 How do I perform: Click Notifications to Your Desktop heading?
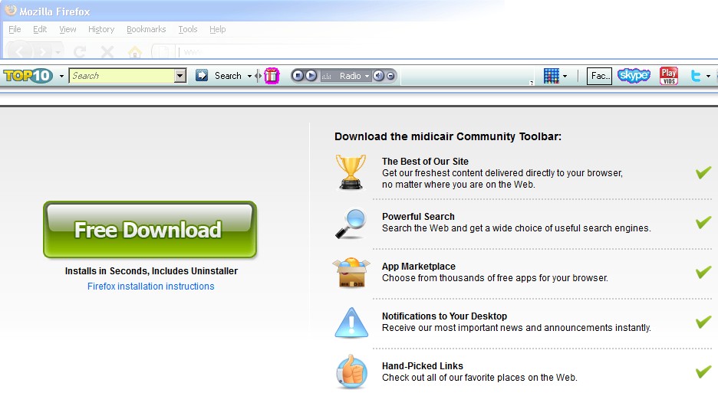444,316
